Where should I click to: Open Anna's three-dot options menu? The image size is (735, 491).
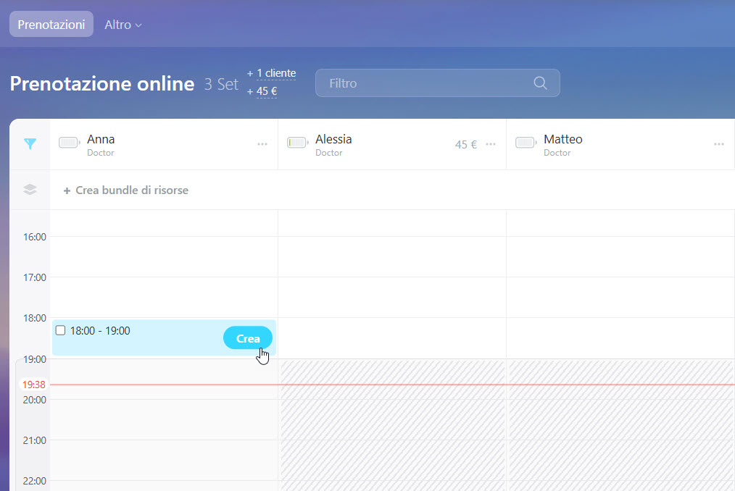tap(262, 144)
